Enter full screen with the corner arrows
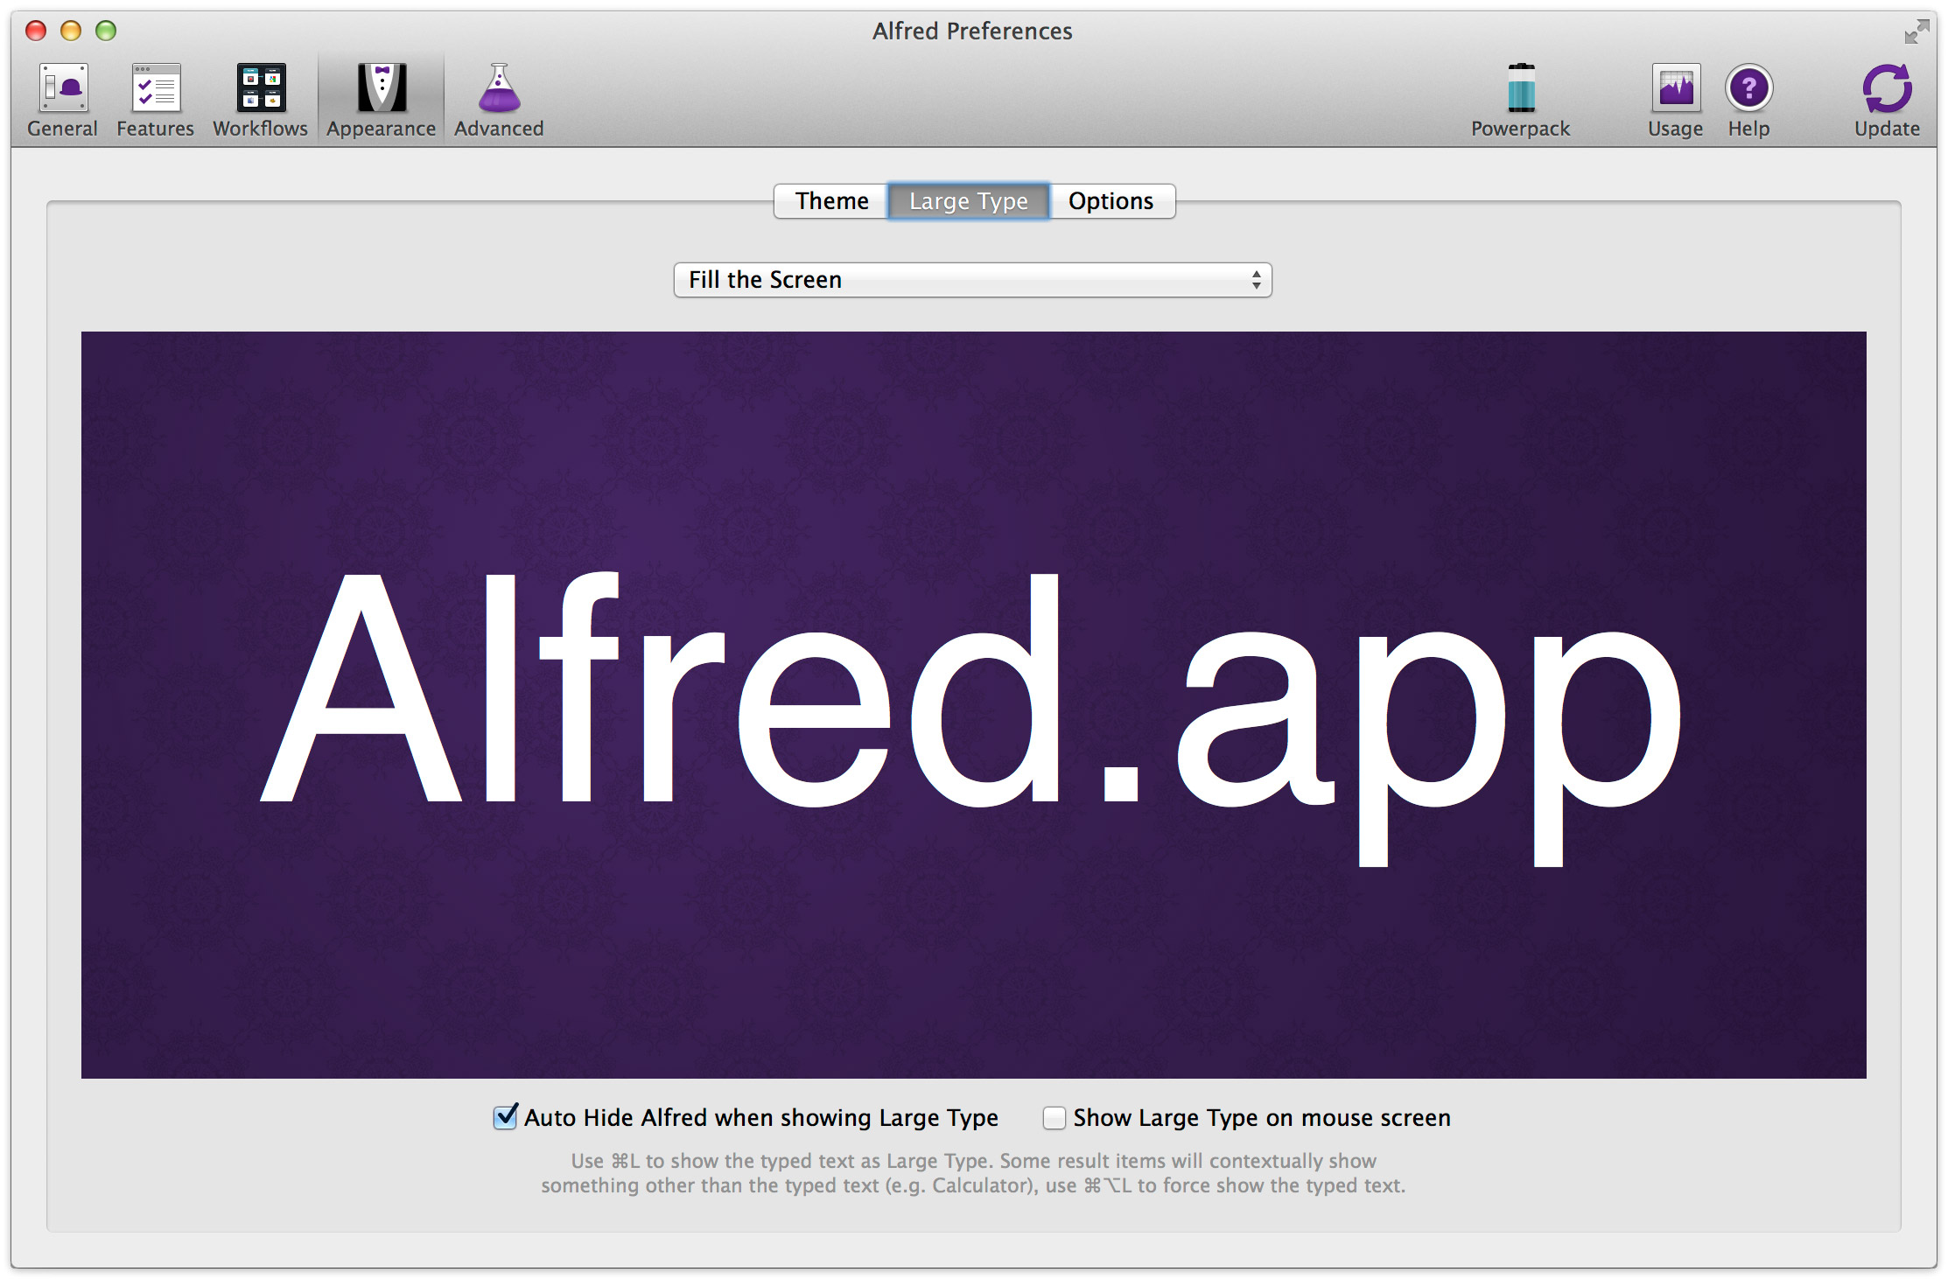 pyautogui.click(x=1916, y=31)
